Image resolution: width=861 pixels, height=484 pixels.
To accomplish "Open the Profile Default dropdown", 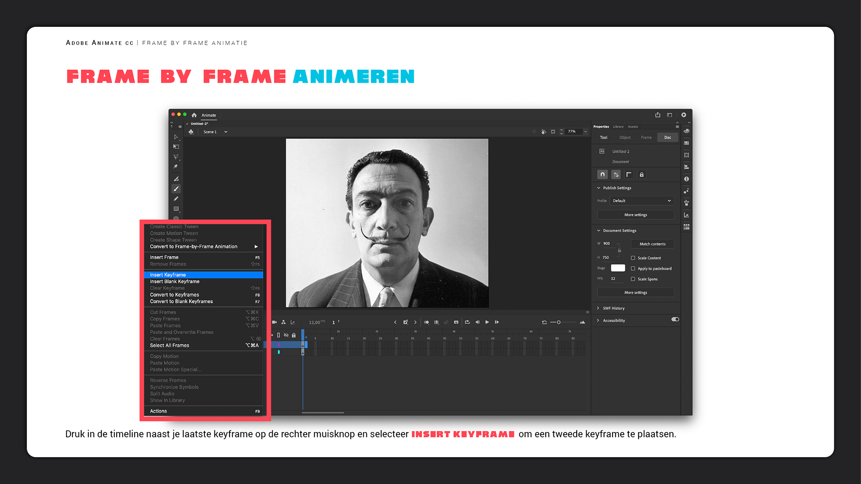I will point(642,201).
